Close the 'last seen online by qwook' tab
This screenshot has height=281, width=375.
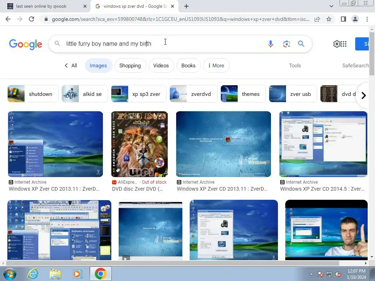[85, 7]
